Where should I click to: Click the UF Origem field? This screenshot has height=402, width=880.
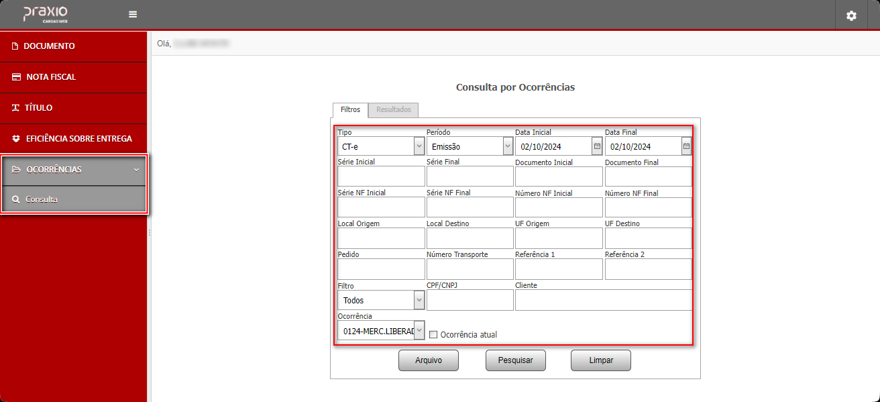(559, 238)
